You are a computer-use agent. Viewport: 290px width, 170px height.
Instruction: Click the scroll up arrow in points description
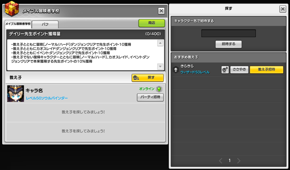point(160,43)
